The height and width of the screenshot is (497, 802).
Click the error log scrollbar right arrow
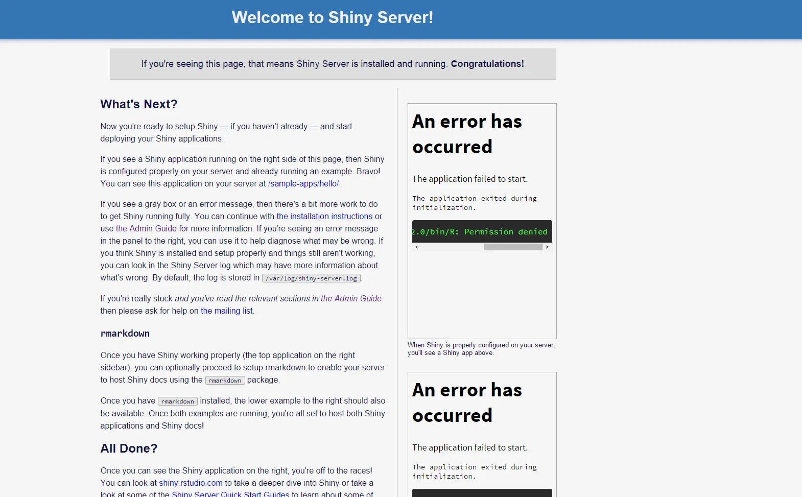[x=548, y=247]
